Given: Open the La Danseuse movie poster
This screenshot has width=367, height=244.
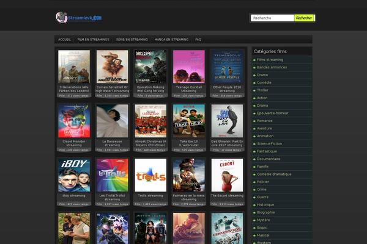Looking at the screenshot, I should coord(113,121).
